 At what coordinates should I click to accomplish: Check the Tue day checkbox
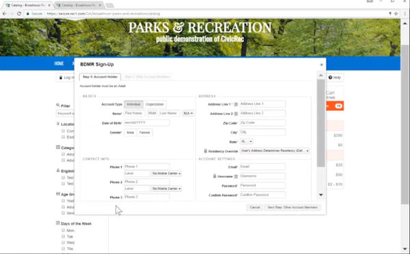coord(64,236)
